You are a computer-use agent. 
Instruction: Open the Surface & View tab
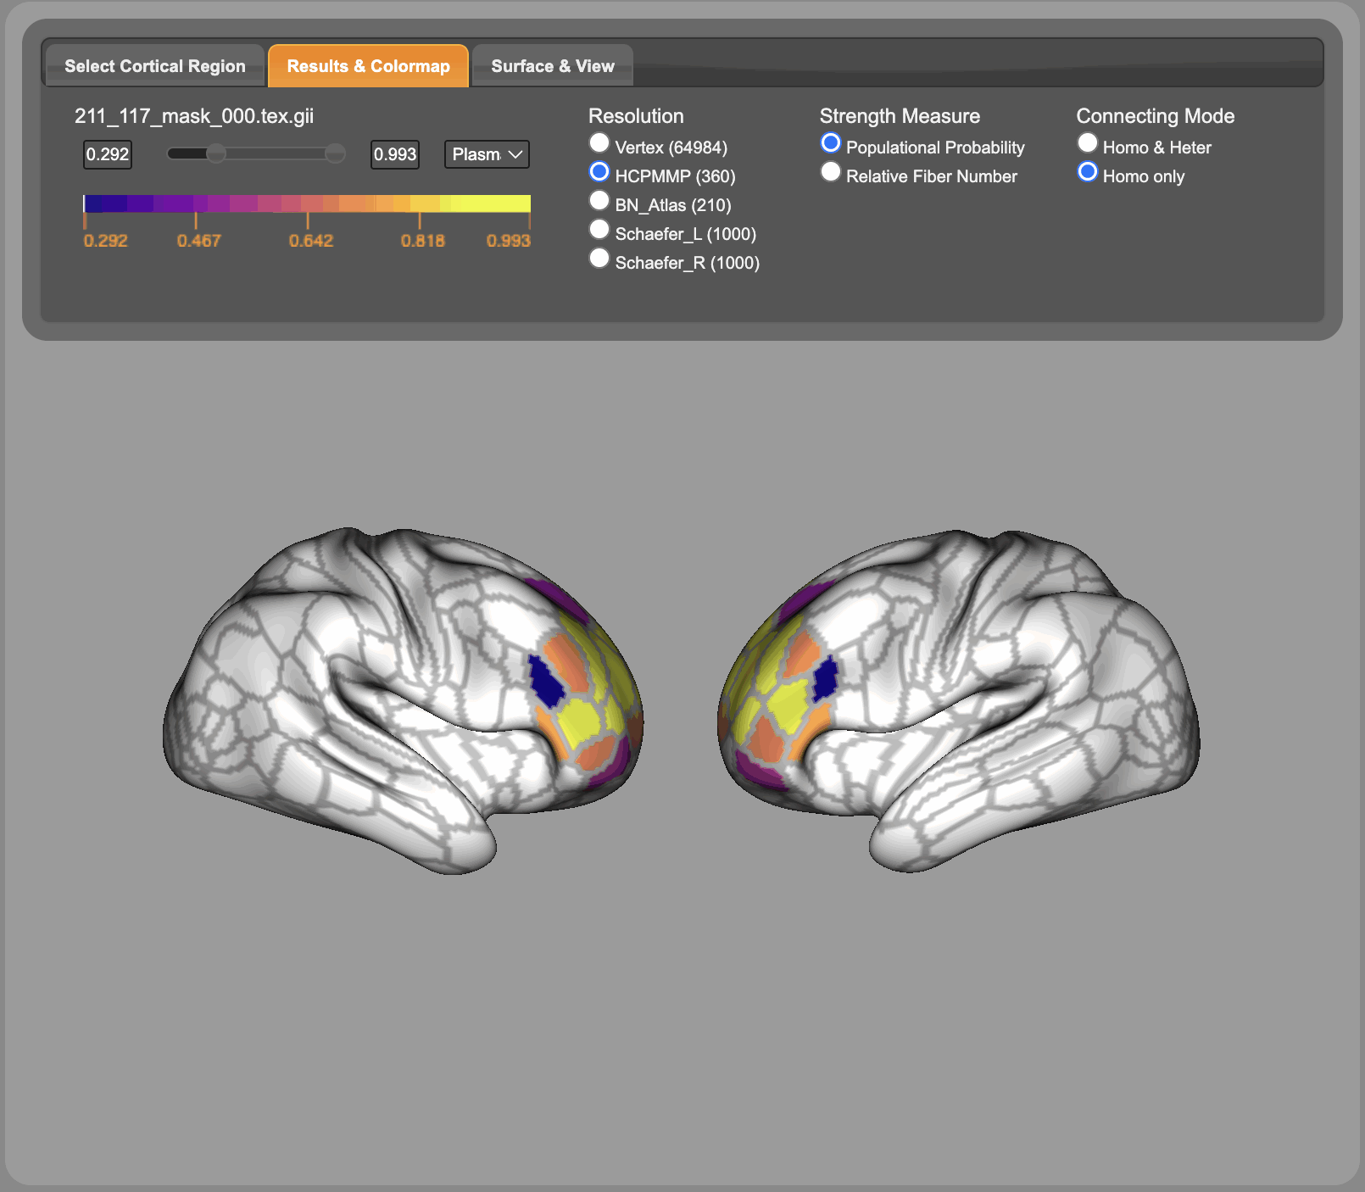point(552,66)
